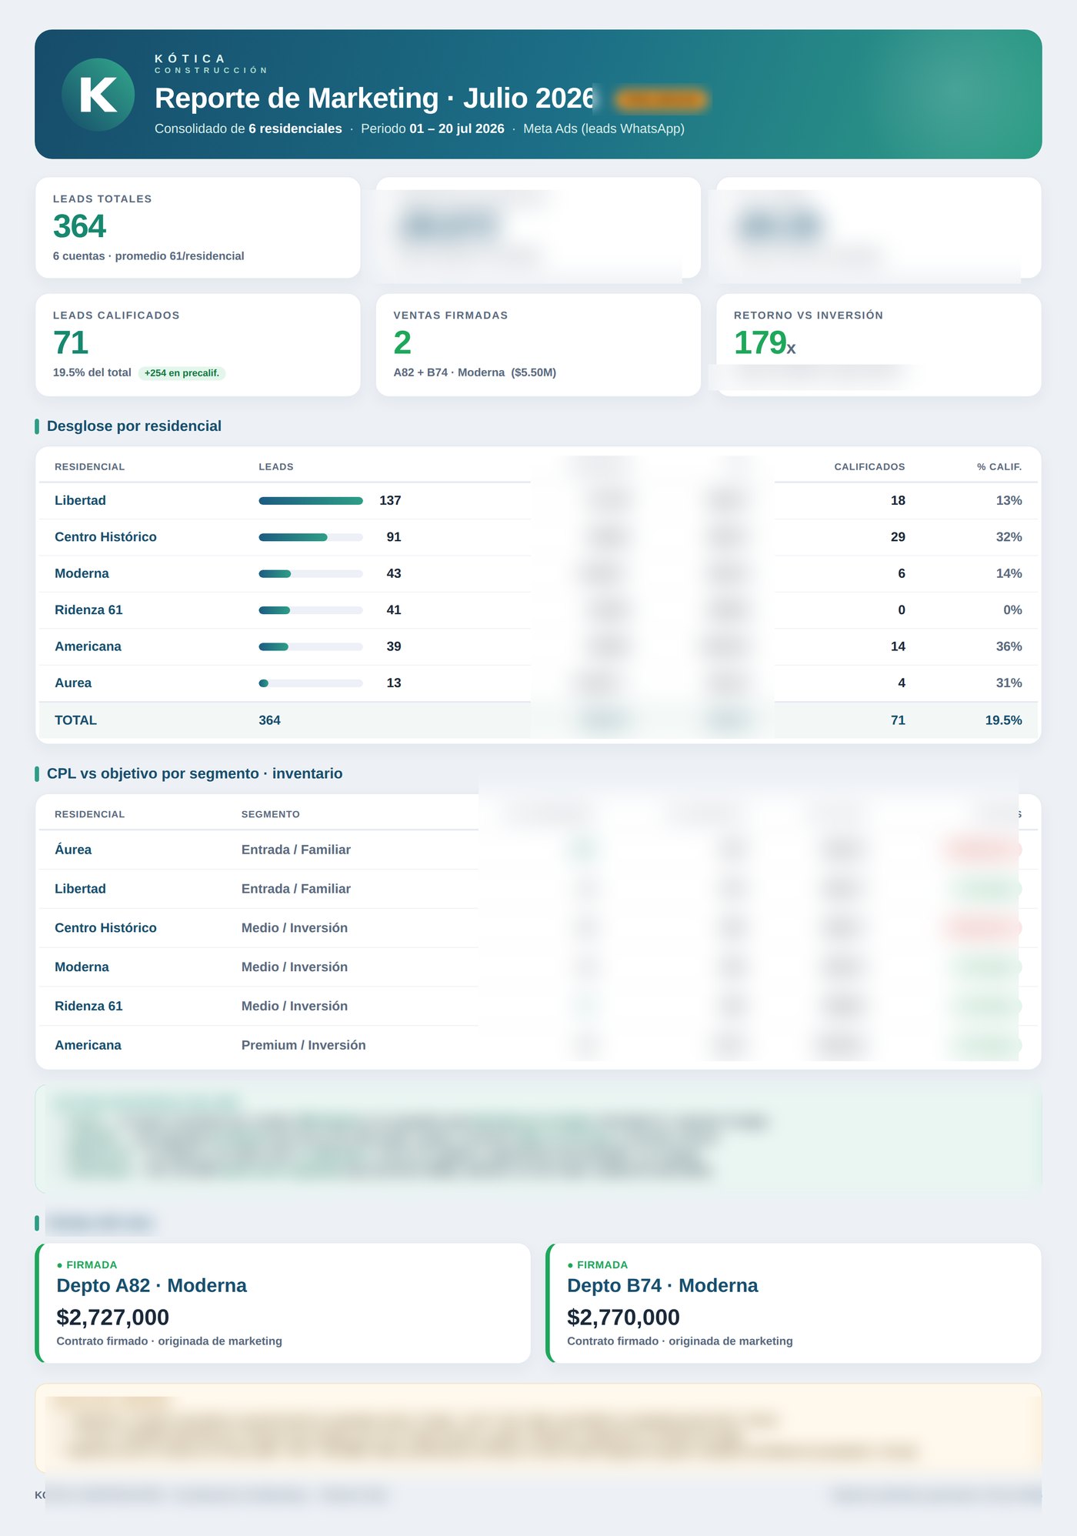
Task: Click Libertad in the desglose table
Action: 80,501
